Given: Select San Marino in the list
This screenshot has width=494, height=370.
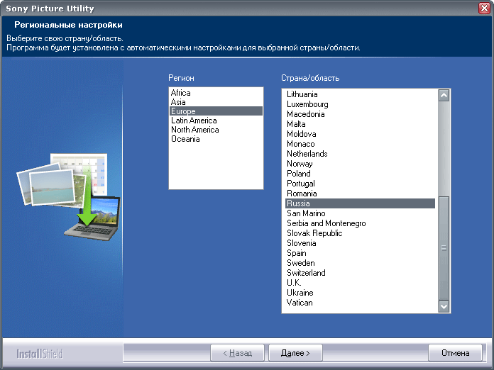Looking at the screenshot, I should coord(360,213).
